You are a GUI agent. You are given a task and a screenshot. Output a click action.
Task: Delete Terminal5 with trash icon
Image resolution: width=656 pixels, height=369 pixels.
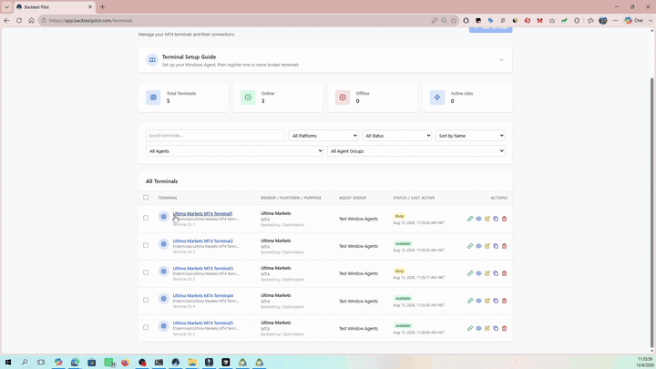[504, 328]
